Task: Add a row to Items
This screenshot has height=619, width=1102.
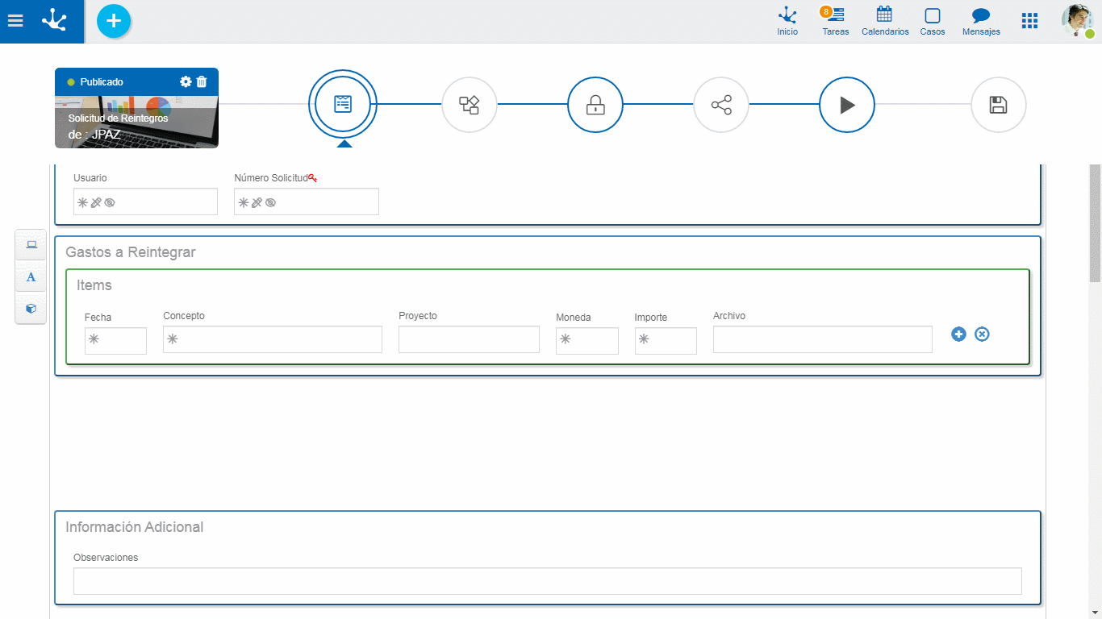Action: click(x=958, y=334)
